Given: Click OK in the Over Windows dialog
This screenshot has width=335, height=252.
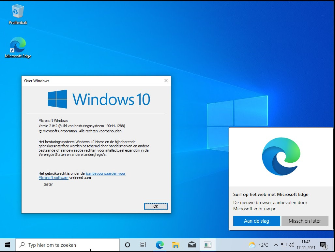Looking at the screenshot, I should point(156,206).
